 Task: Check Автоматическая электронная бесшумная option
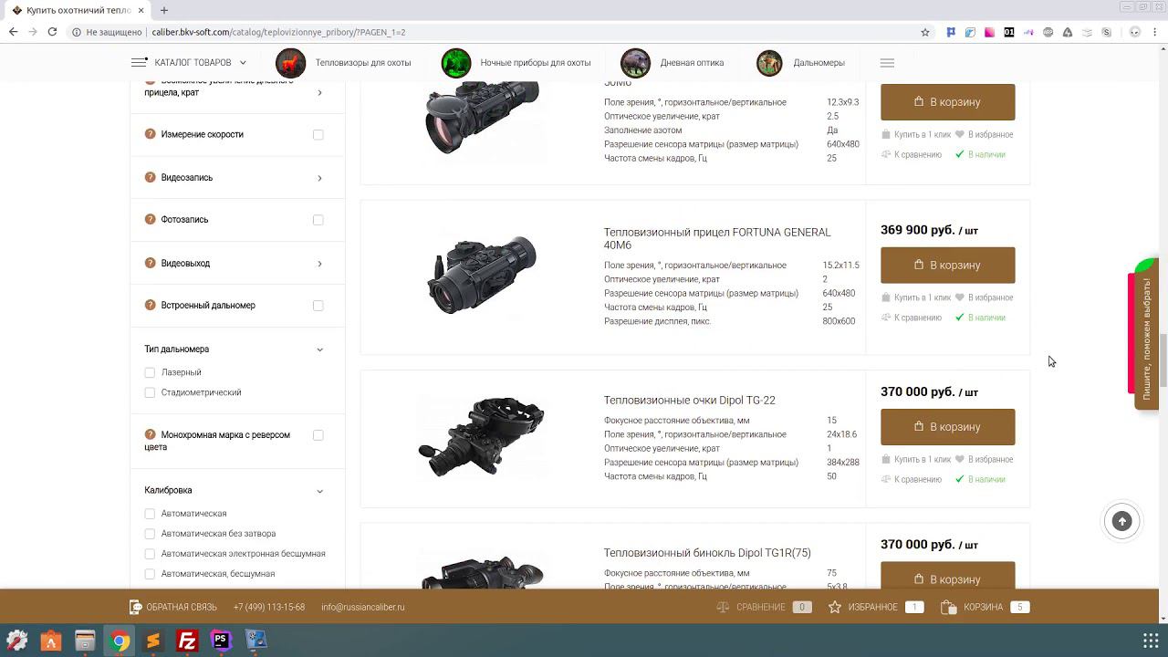(150, 554)
